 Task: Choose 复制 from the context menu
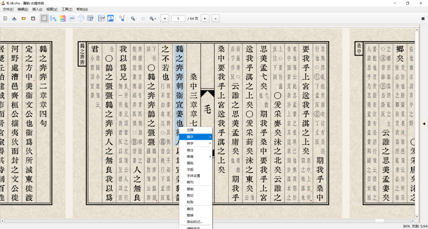(x=196, y=189)
